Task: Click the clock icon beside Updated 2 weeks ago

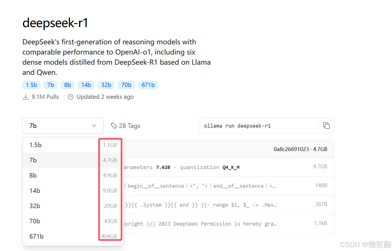Action: 70,97
